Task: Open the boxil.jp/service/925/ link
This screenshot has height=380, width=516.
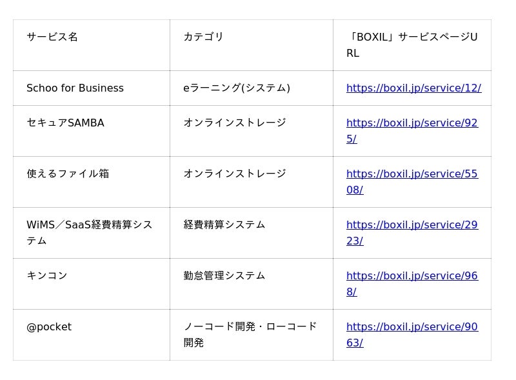Action: tap(412, 123)
